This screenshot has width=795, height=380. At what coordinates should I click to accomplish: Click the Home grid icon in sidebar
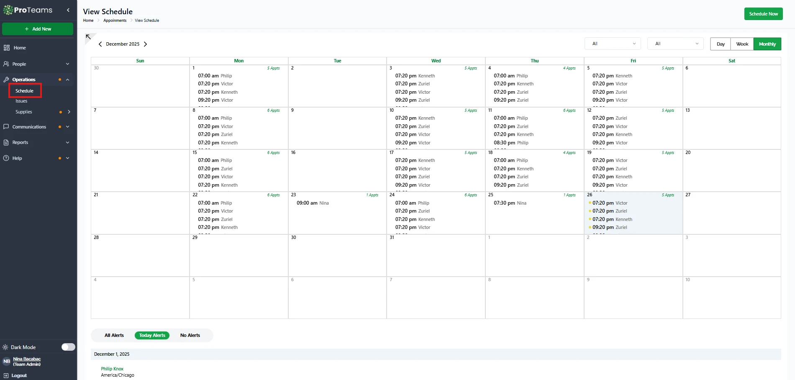coord(6,48)
